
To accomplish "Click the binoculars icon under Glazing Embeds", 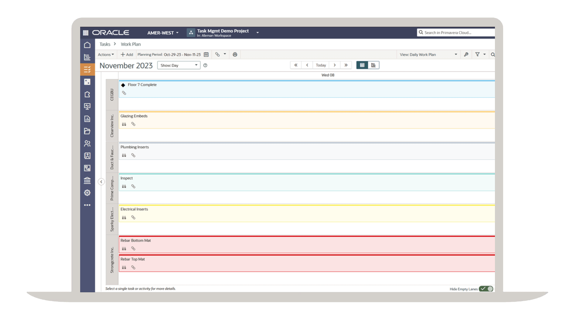I will 124,124.
